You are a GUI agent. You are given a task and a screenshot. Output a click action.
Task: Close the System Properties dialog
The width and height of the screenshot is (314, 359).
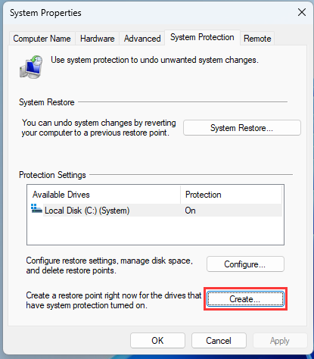coord(302,12)
